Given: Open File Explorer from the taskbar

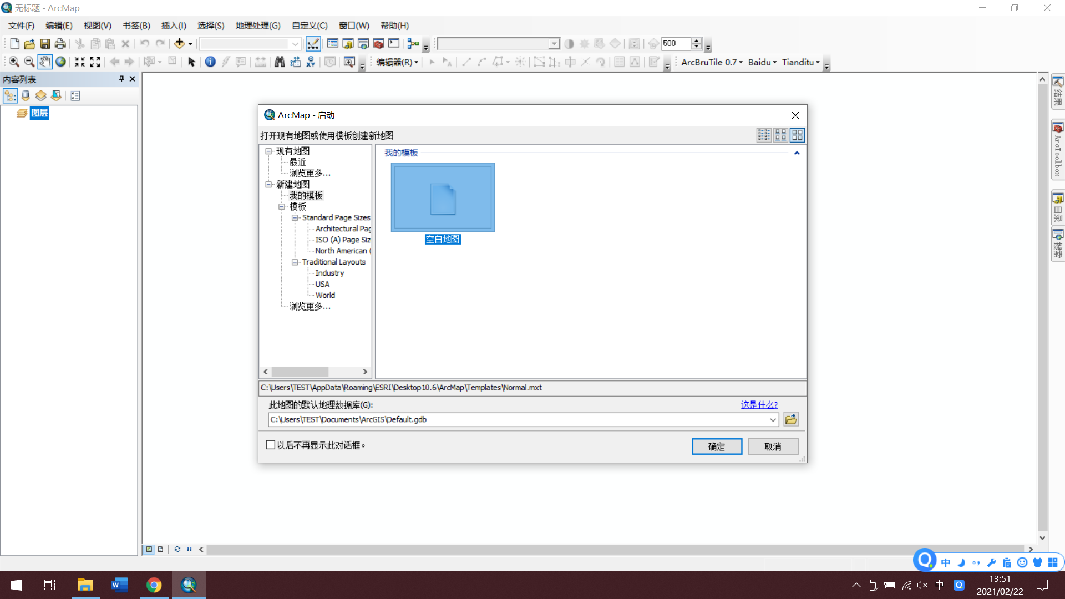Looking at the screenshot, I should pyautogui.click(x=85, y=585).
